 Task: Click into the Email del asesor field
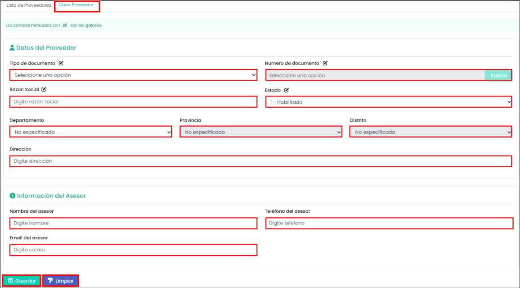tap(133, 250)
